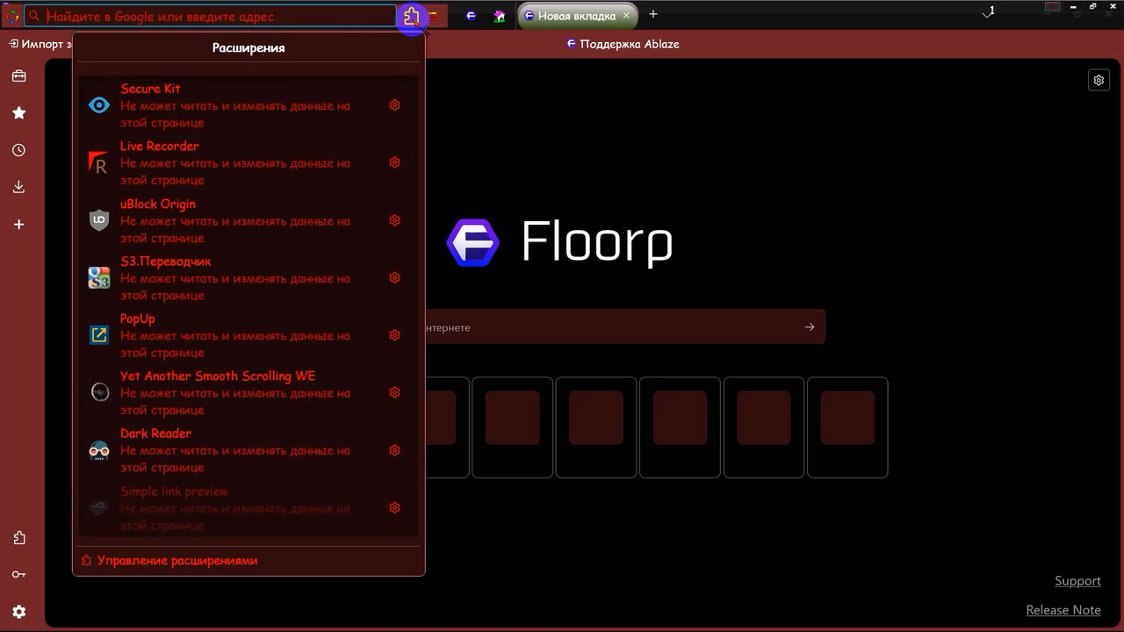The height and width of the screenshot is (632, 1124).
Task: Select Secure Kit extension name
Action: pos(150,89)
